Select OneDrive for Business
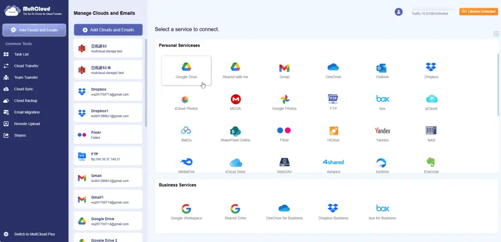Image resolution: width=501 pixels, height=242 pixels. (x=284, y=208)
